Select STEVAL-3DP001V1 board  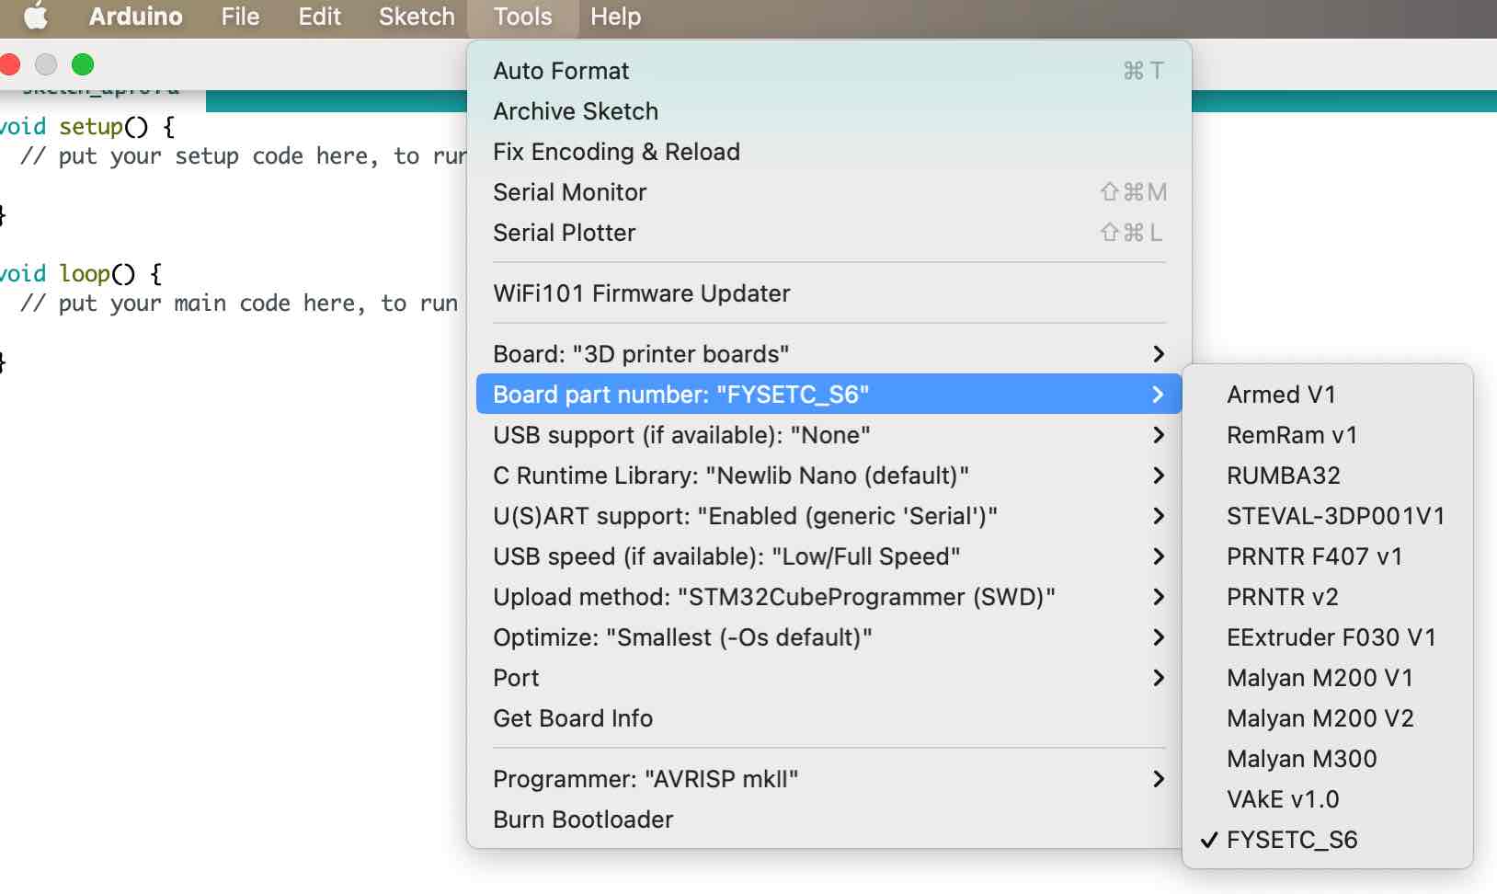(x=1328, y=516)
